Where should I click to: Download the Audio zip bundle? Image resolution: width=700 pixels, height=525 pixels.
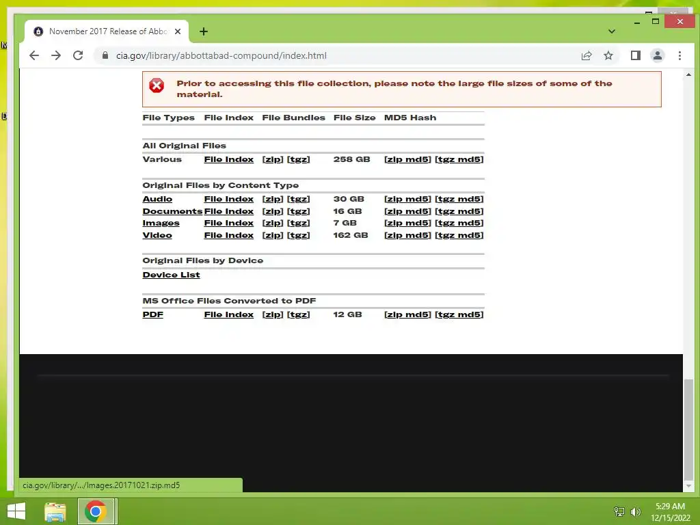tap(273, 199)
